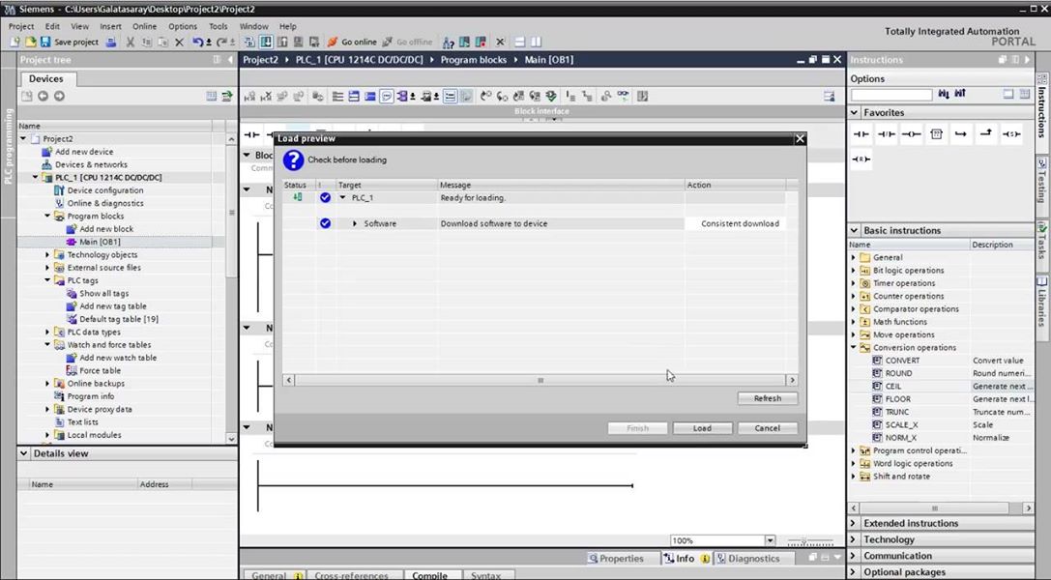This screenshot has height=580, width=1051.
Task: Open the Online menu
Action: coord(144,26)
